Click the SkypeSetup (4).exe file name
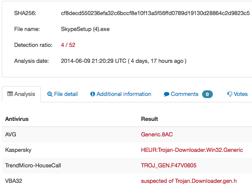Image resolution: width=252 pixels, height=188 pixels. (x=85, y=29)
